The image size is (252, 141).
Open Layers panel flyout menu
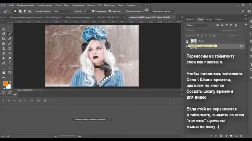pyautogui.click(x=246, y=19)
